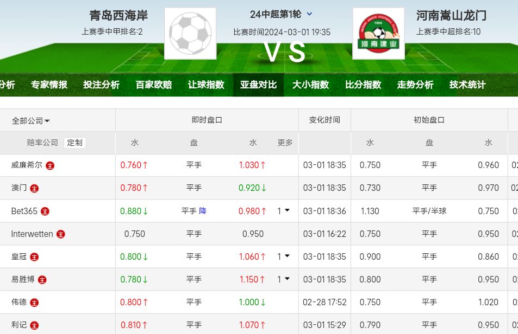Open the 百家欧赔 tab
The height and width of the screenshot is (334, 518).
(x=154, y=85)
